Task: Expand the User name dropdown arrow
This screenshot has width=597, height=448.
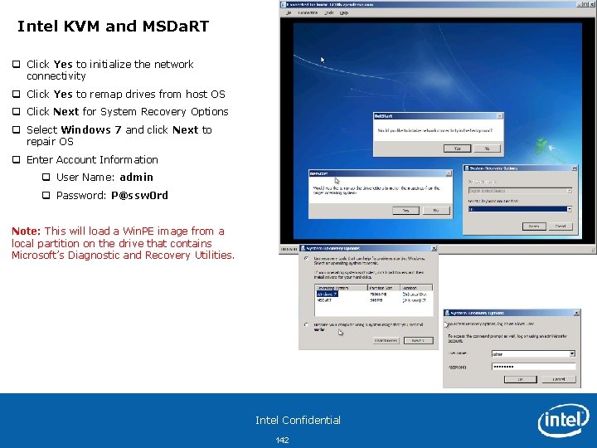Action: click(x=572, y=354)
